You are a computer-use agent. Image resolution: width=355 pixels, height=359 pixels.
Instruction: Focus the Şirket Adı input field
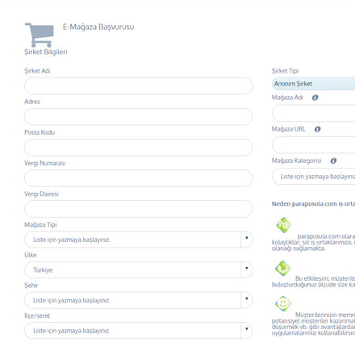139,86
